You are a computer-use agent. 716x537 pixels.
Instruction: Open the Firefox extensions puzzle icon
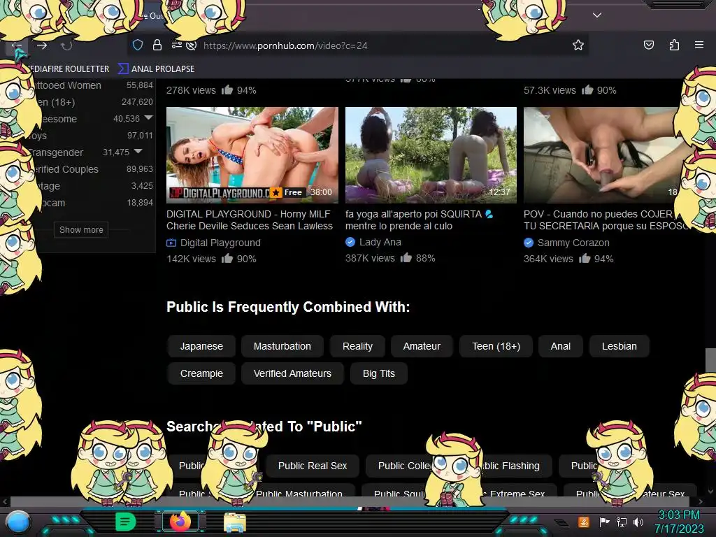click(x=674, y=45)
